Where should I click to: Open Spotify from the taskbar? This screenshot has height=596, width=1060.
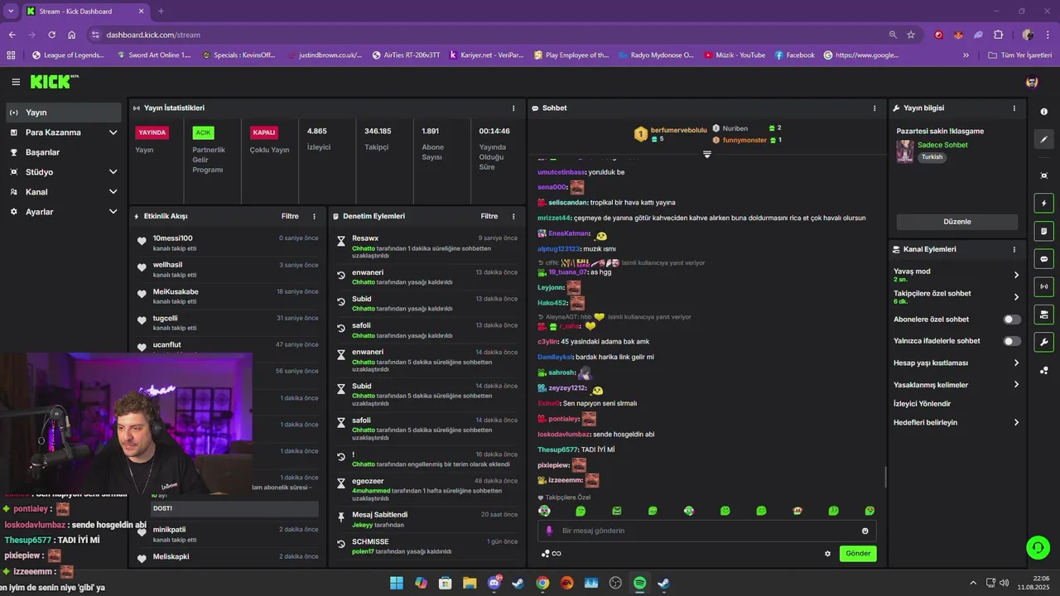pos(639,583)
